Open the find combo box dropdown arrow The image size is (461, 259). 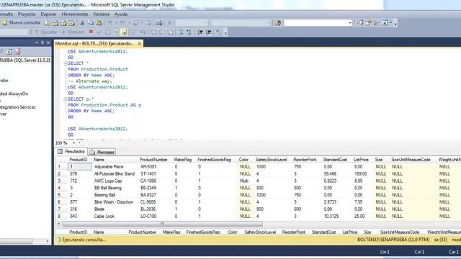click(x=349, y=23)
